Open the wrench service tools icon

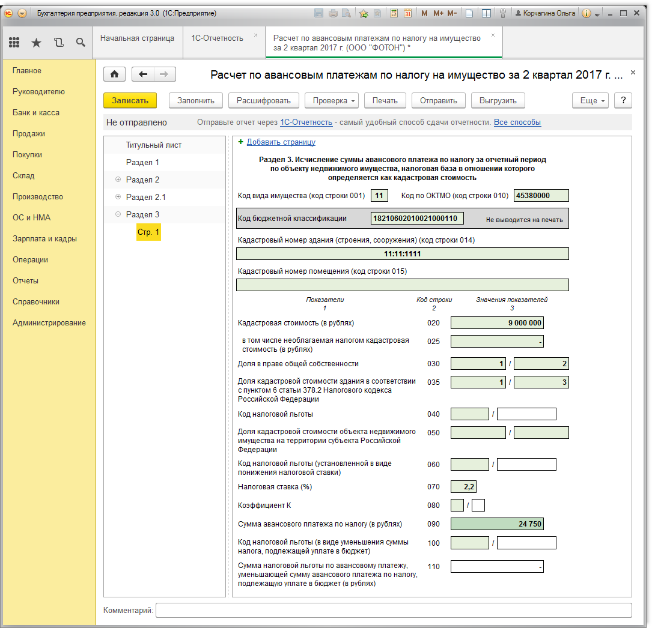click(503, 13)
